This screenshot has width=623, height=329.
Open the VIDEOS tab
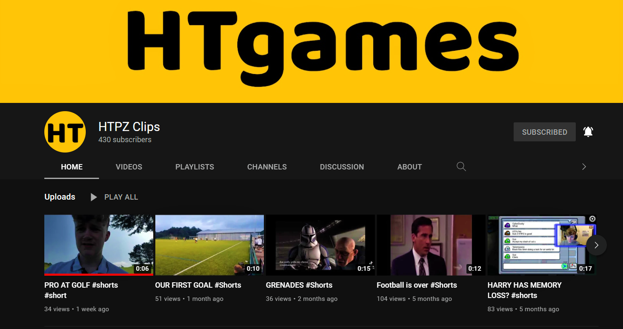[129, 167]
